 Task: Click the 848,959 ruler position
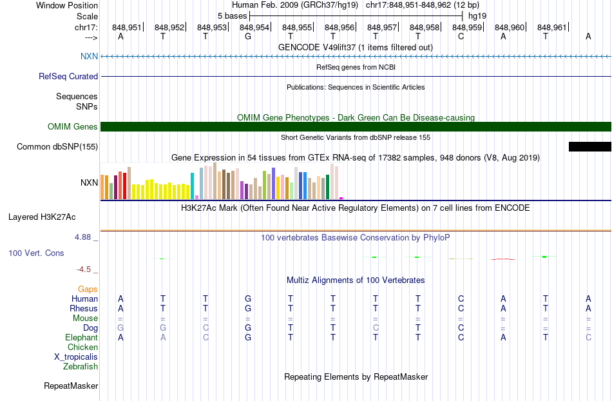(x=467, y=27)
